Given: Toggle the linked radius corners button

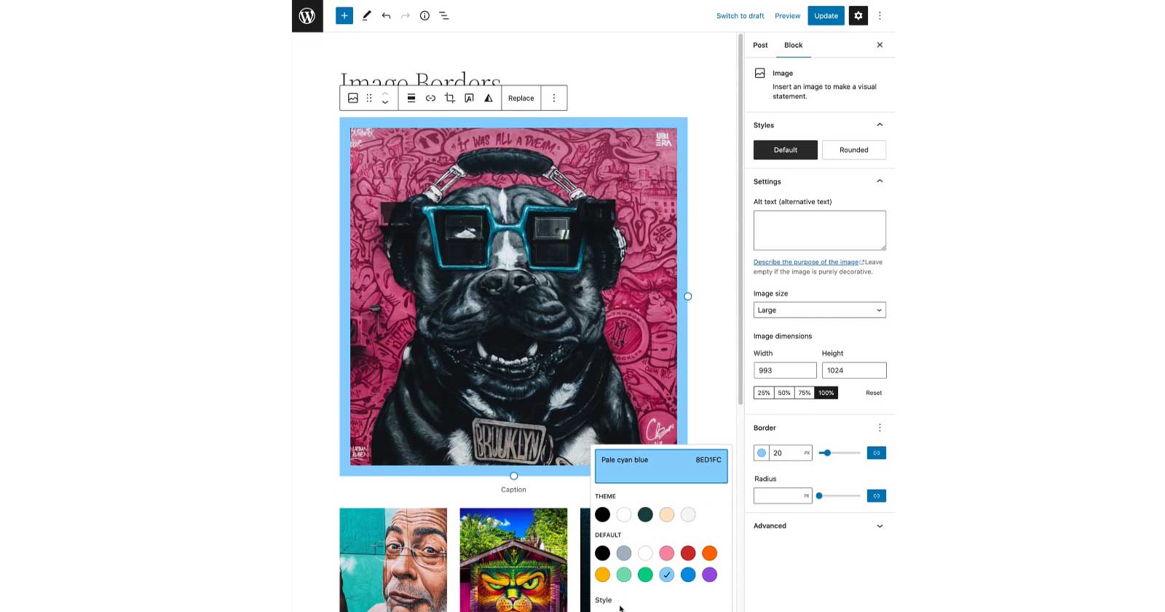Looking at the screenshot, I should 876,496.
